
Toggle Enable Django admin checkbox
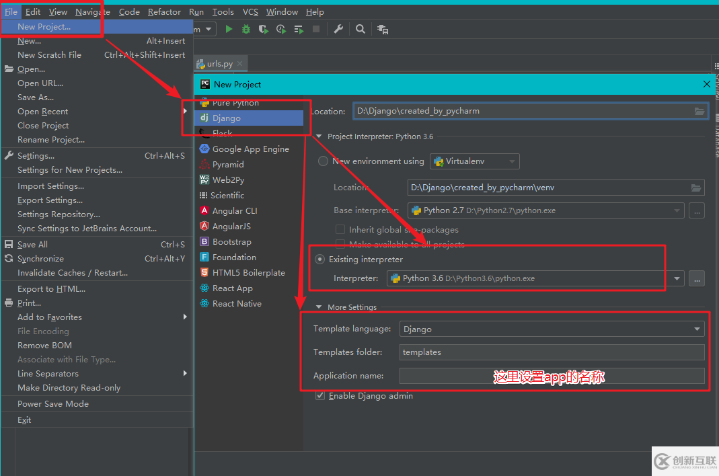pyautogui.click(x=320, y=396)
